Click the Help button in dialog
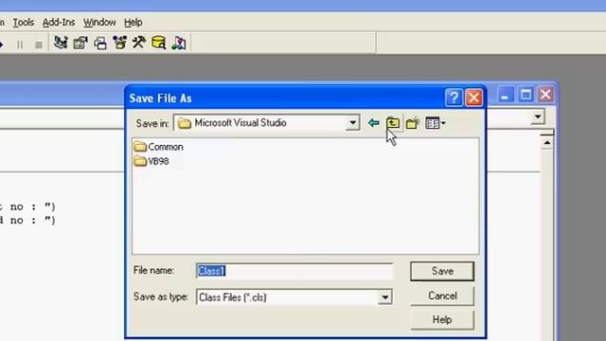Screen dimensions: 606x341 pos(442,320)
